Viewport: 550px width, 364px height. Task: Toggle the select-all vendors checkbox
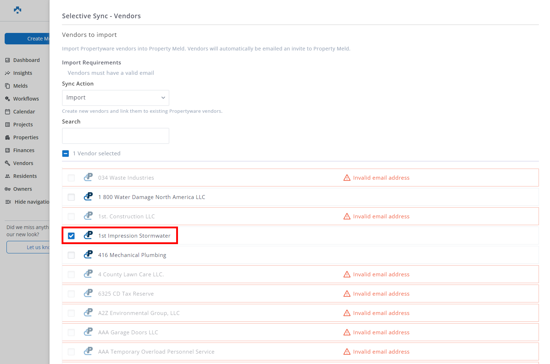point(66,154)
